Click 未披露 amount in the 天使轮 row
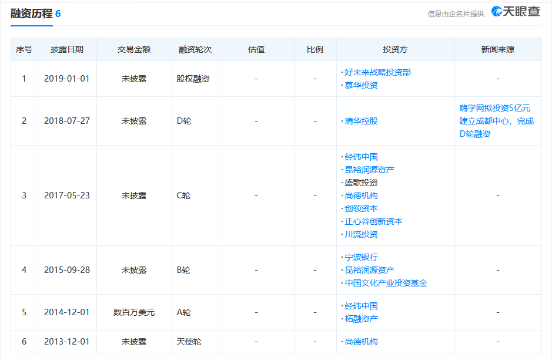This screenshot has height=361, width=552. (x=134, y=342)
